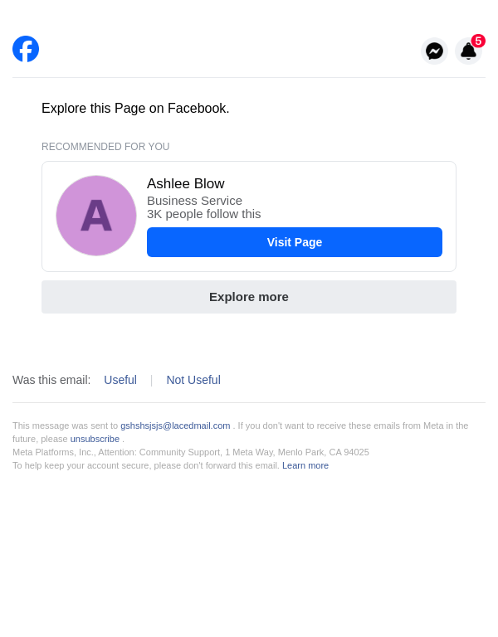Screen dimensions: 498x637
Task: Mark this email as Not Useful
Action: click(193, 380)
